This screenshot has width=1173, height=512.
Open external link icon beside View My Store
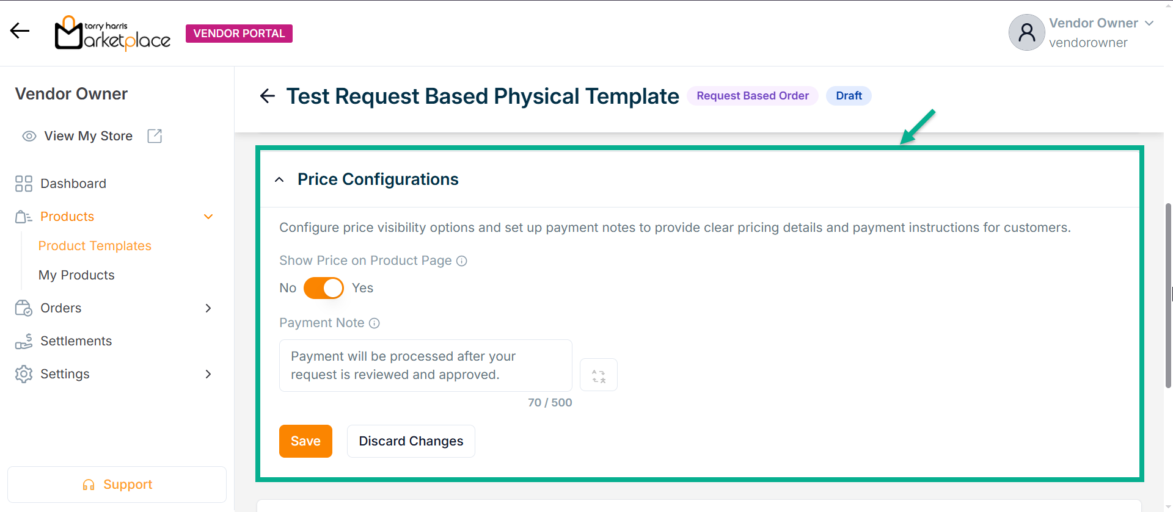coord(155,136)
